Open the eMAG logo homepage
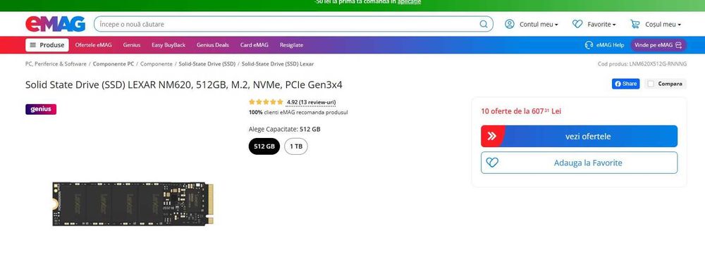The height and width of the screenshot is (257, 705). (x=55, y=24)
